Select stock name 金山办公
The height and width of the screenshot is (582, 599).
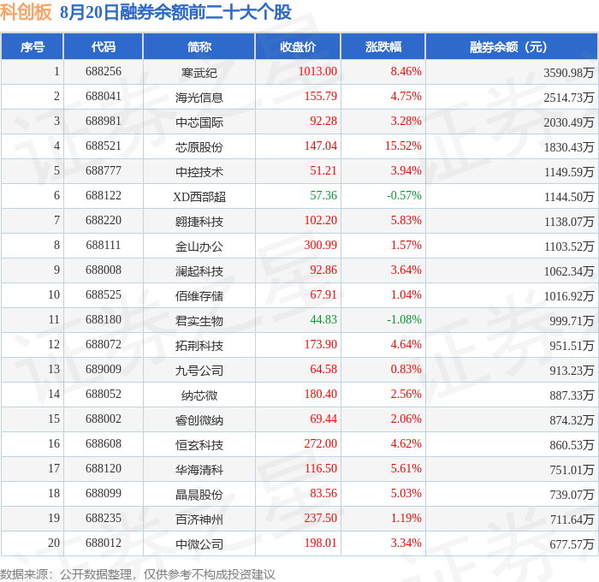coord(199,246)
